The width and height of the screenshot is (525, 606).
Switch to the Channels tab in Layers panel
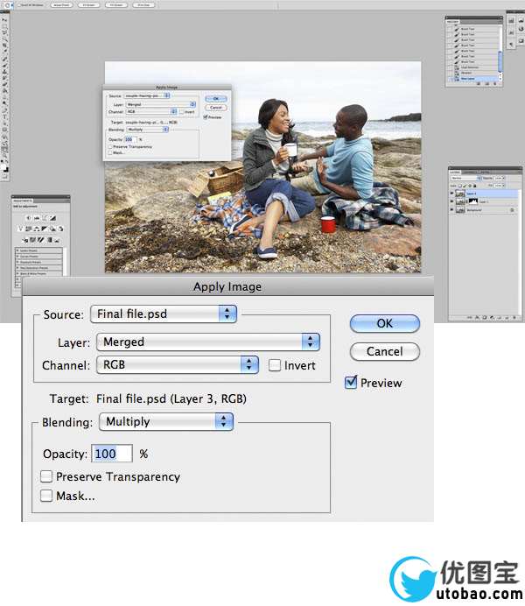click(470, 172)
